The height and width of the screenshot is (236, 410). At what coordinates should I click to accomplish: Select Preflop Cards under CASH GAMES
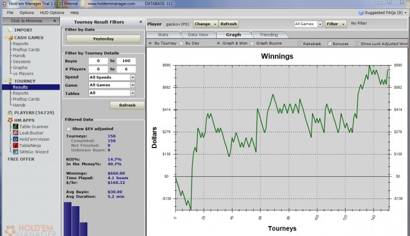[x=26, y=50]
